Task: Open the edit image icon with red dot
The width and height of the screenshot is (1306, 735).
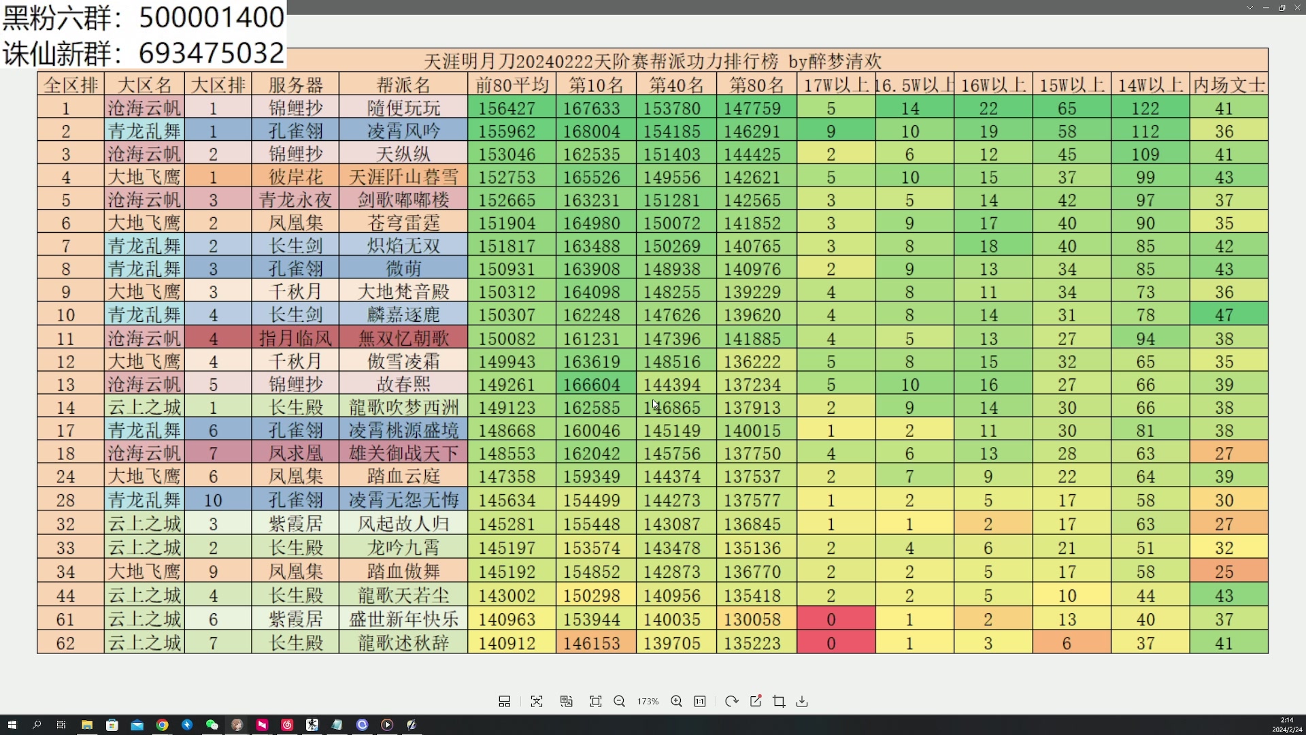Action: point(756,702)
